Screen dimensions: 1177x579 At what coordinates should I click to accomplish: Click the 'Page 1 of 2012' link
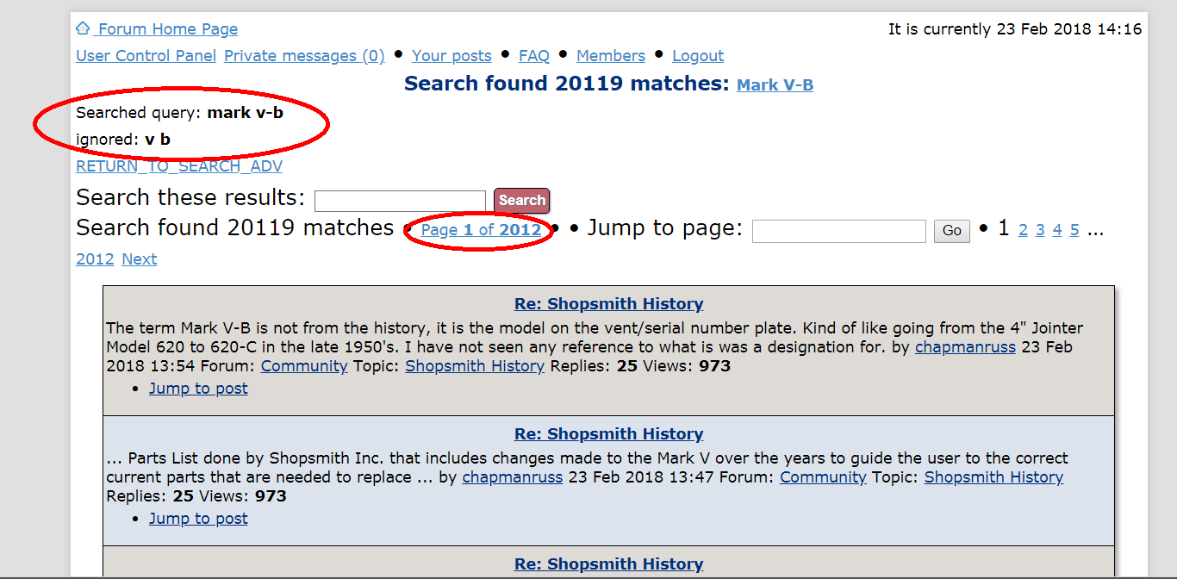click(x=481, y=230)
